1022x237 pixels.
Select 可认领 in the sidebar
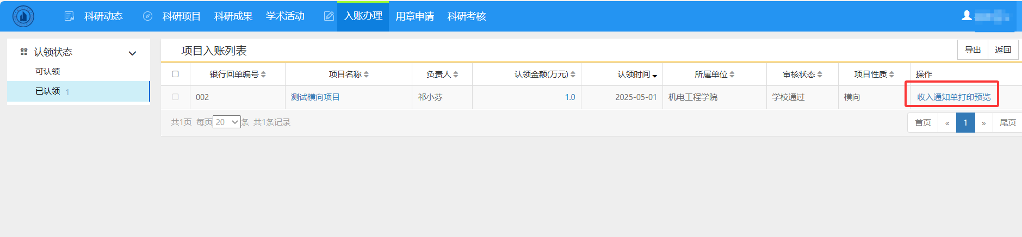click(x=48, y=71)
